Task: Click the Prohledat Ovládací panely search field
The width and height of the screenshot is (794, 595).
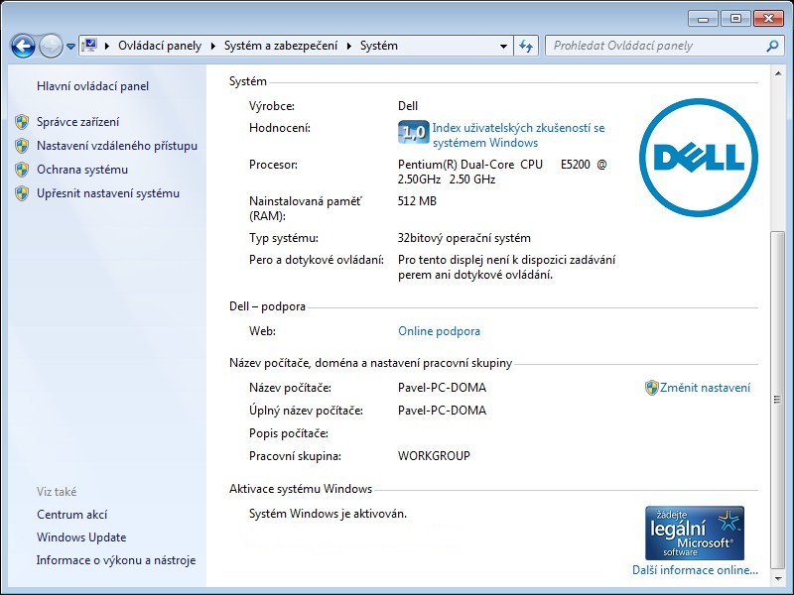Action: 655,46
